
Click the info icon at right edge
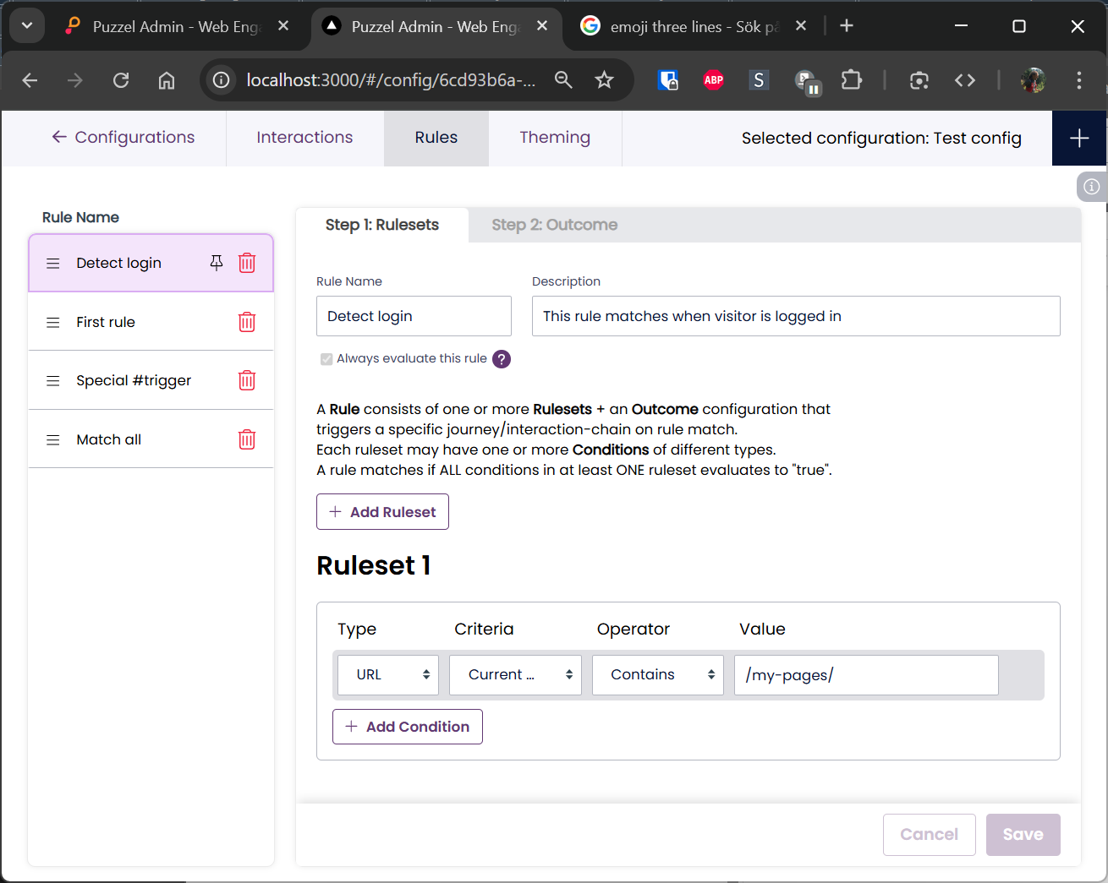pyautogui.click(x=1092, y=187)
